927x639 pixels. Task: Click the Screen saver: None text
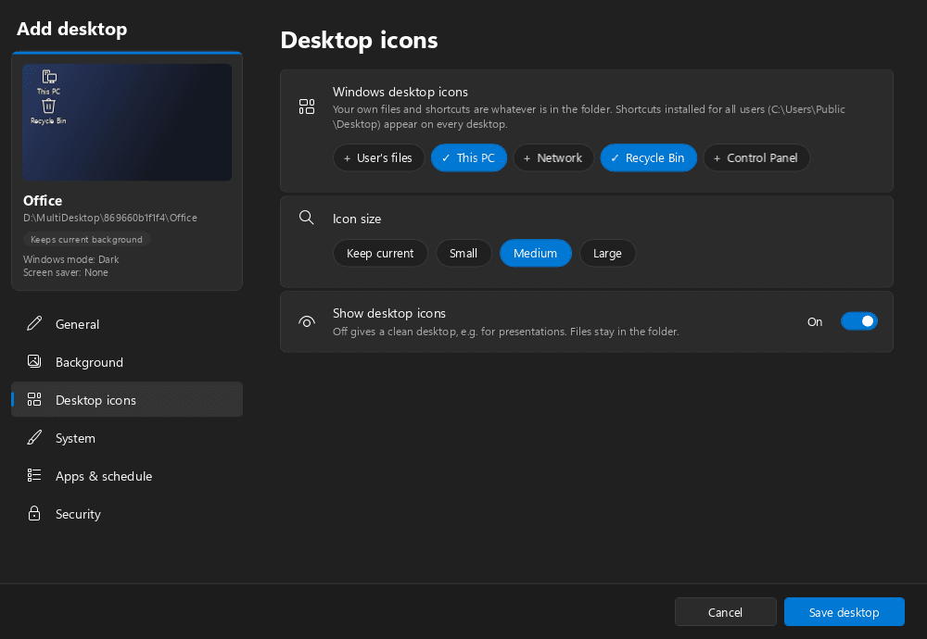[x=66, y=272]
